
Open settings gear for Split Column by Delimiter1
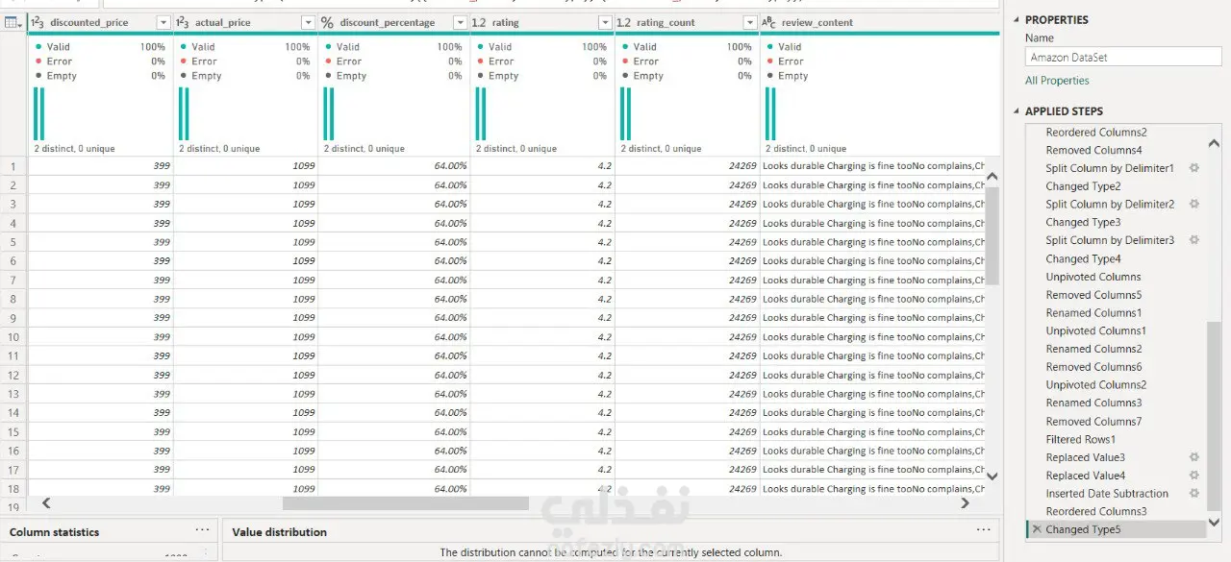click(x=1194, y=168)
